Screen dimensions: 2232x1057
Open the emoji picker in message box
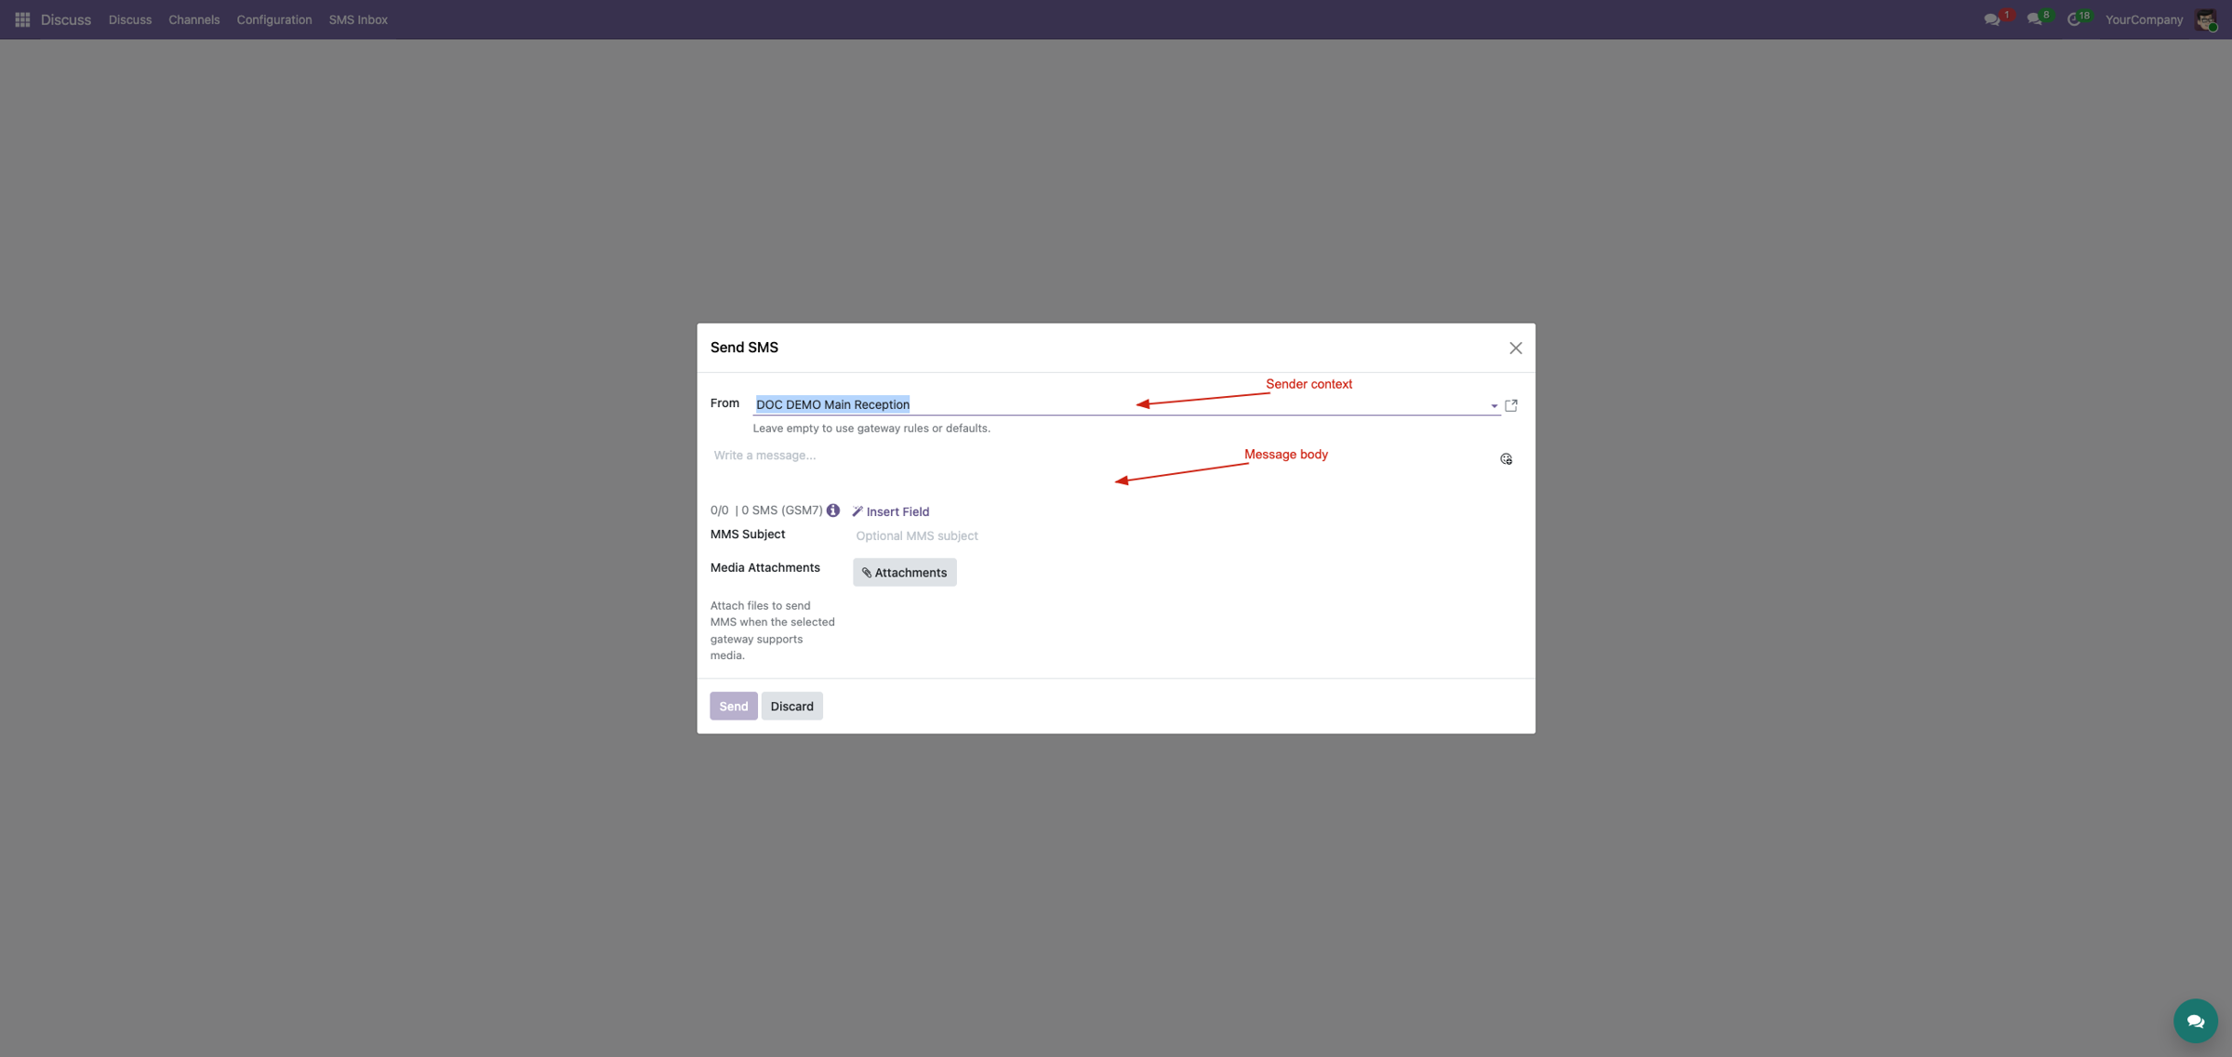point(1506,459)
